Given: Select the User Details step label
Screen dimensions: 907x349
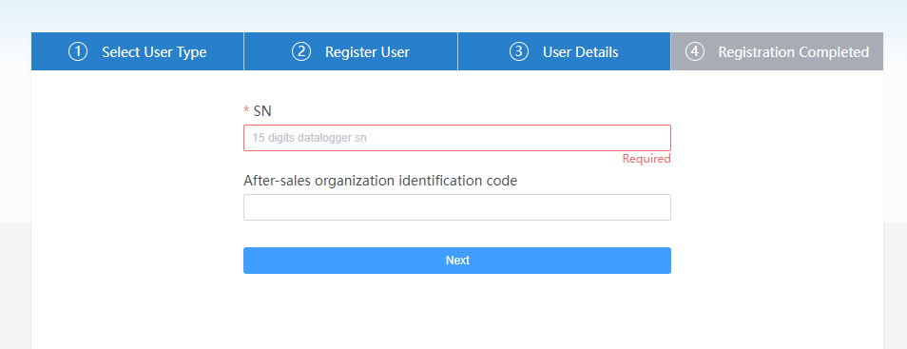Looking at the screenshot, I should click(x=580, y=52).
